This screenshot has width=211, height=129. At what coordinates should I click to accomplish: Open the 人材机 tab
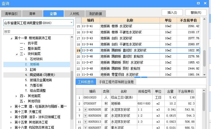point(74,14)
